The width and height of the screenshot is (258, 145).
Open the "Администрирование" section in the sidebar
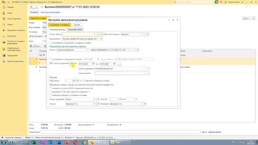[15, 61]
